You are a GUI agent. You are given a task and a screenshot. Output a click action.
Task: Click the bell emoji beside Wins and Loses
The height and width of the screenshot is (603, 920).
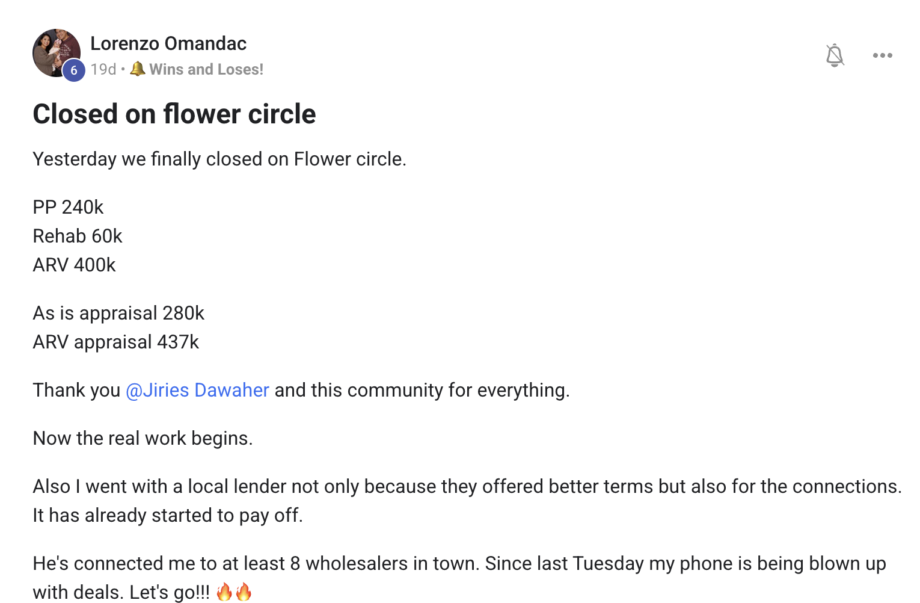138,69
